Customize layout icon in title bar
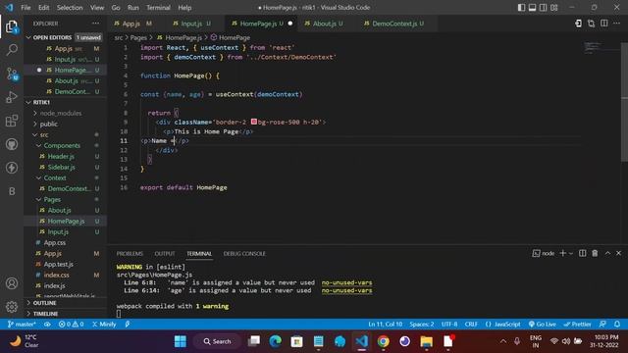This screenshot has width=628, height=353. pyautogui.click(x=554, y=8)
